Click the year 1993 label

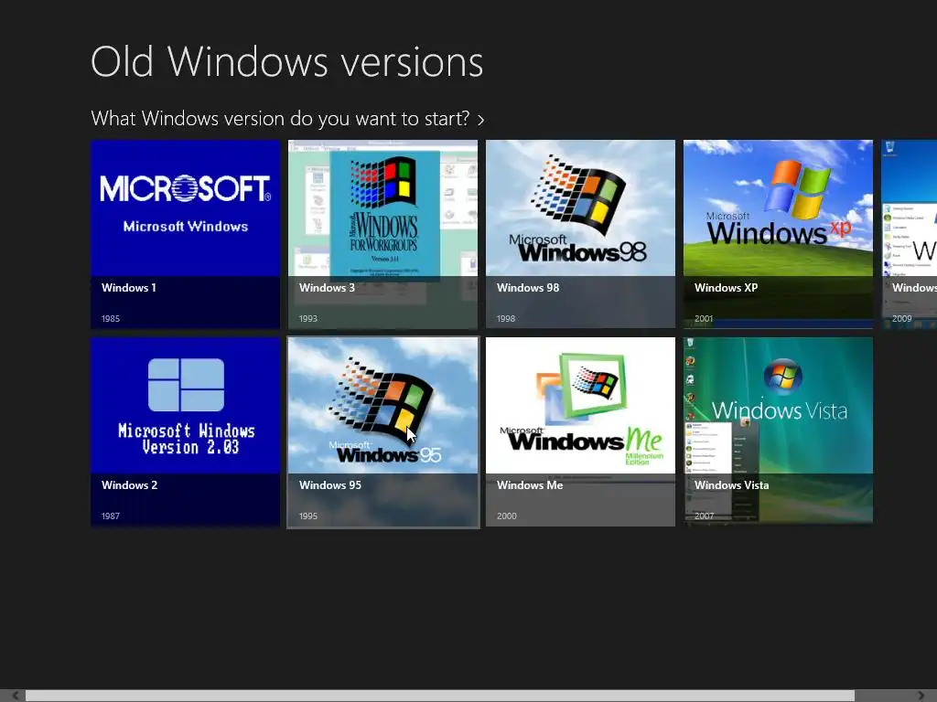(308, 319)
